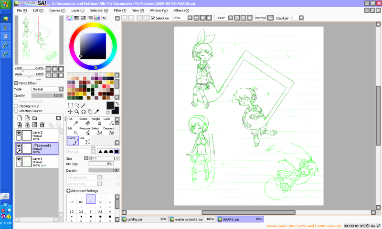Pick the eyedropper color picker tool

[96, 112]
